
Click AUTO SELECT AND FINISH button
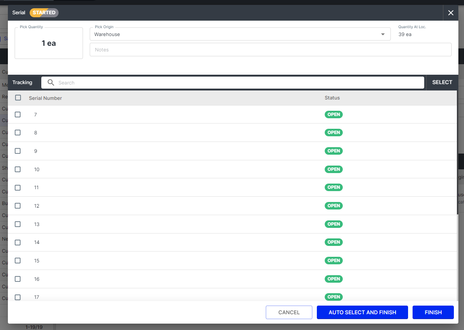(362, 312)
